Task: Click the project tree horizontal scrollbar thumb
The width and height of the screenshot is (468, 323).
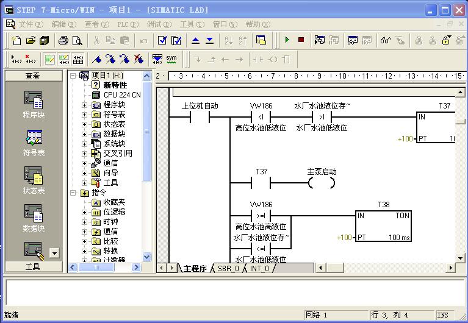Action: 96,268
